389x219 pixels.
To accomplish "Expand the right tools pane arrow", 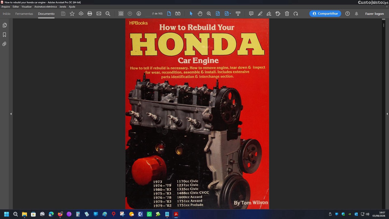I will (387, 114).
